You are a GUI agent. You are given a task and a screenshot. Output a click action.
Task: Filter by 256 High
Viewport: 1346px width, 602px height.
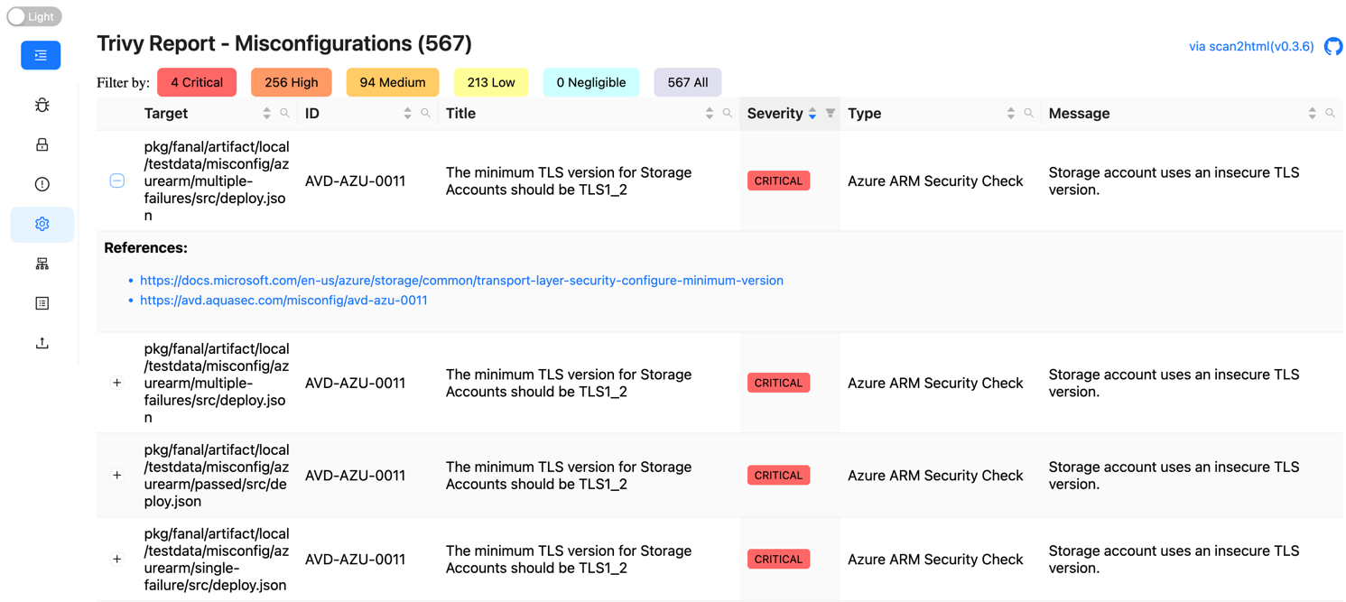pos(292,82)
